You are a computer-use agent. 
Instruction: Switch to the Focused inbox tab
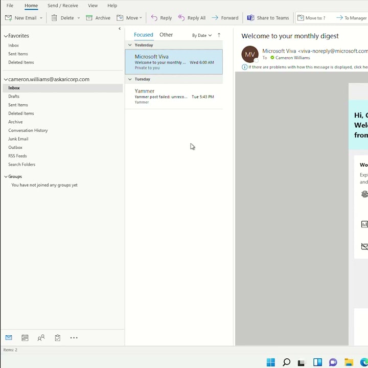coord(144,35)
